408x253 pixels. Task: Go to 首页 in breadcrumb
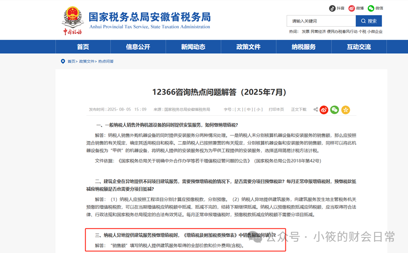point(71,62)
